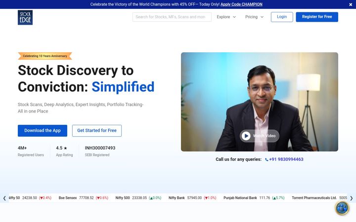Call the phone number +91 9830994463

click(x=286, y=159)
